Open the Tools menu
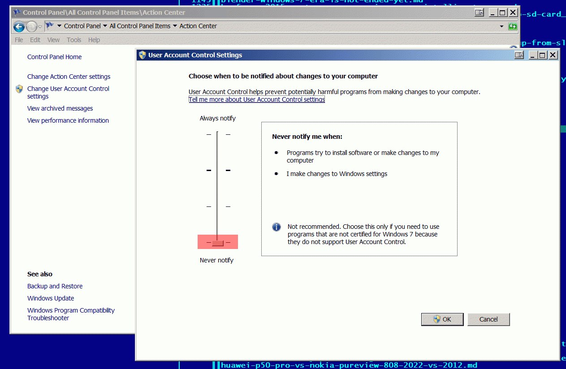 tap(74, 40)
